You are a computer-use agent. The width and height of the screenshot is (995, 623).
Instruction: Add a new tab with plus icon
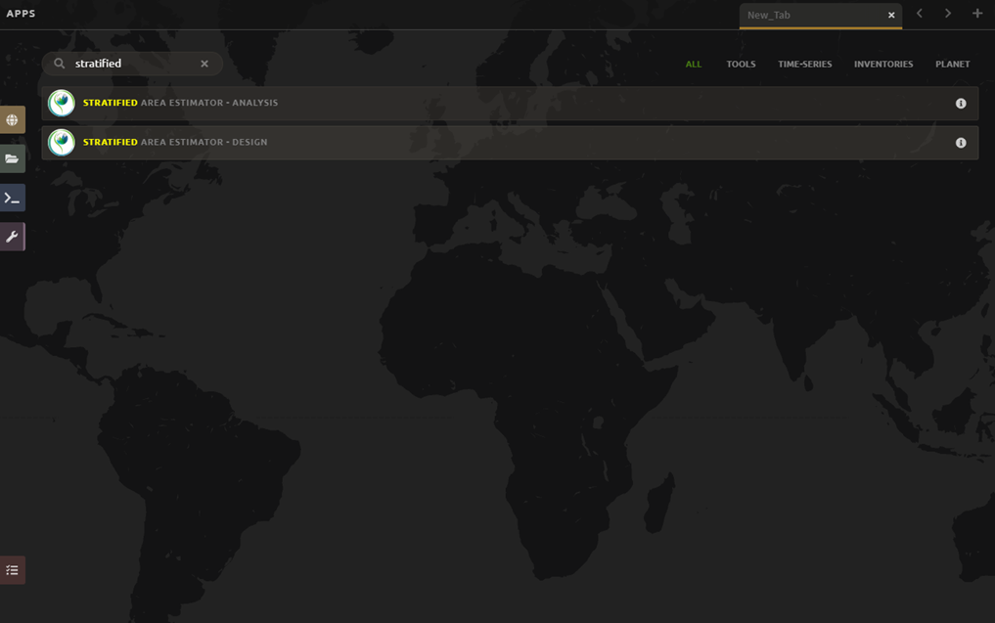tap(976, 14)
